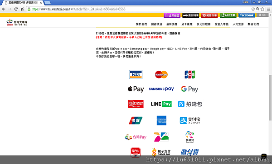
Task: Click the scrollbar up arrow
Action: (270, 15)
